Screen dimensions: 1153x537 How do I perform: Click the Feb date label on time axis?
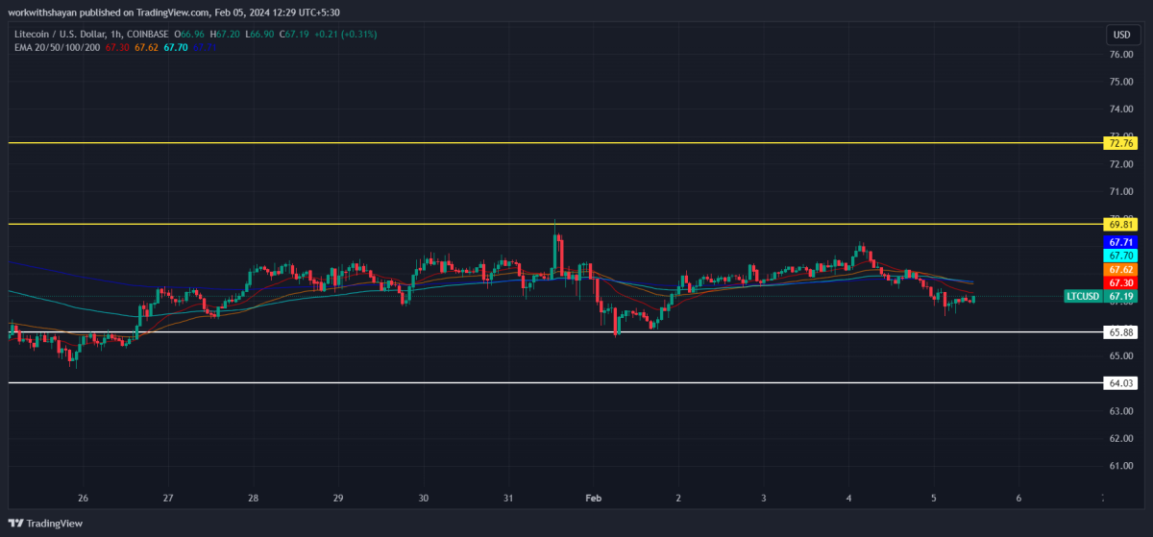593,499
